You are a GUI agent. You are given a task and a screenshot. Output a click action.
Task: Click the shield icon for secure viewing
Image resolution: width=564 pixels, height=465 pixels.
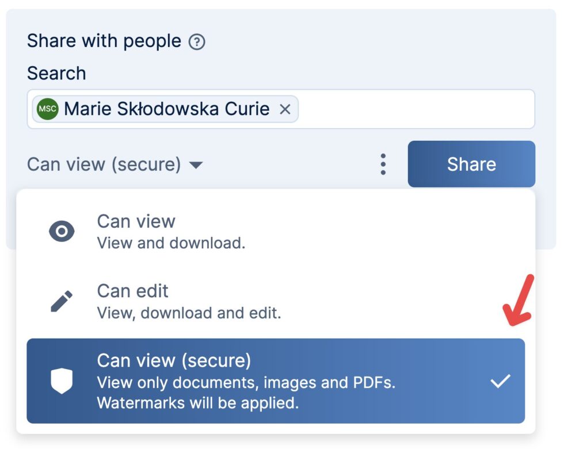62,380
